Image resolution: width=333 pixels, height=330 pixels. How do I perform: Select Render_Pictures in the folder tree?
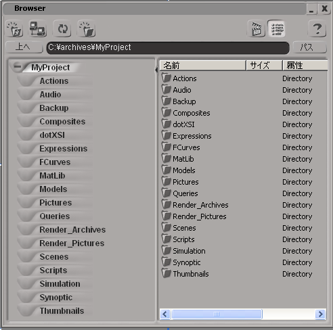[x=72, y=243]
